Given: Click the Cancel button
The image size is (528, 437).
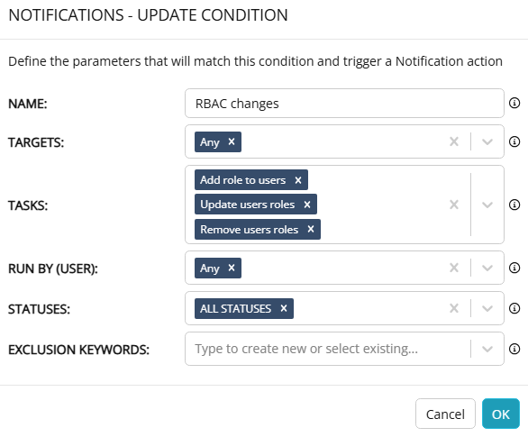Looking at the screenshot, I should [x=445, y=414].
